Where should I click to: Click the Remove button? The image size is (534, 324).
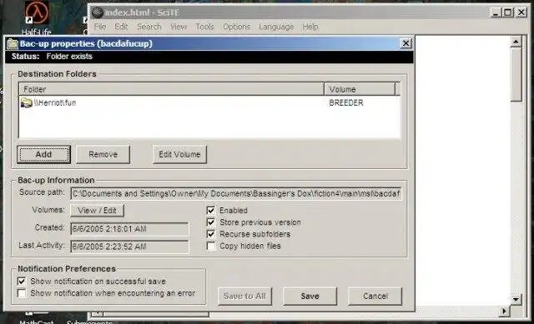pyautogui.click(x=103, y=154)
